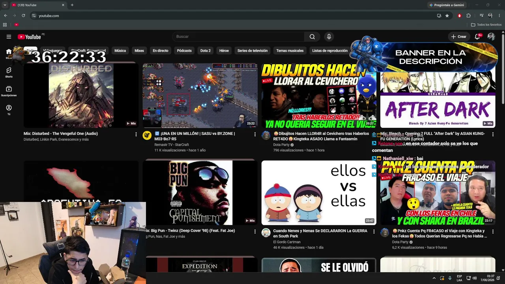Open Shorts in the sidebar
Screen dimensions: 505x284
[x=9, y=72]
